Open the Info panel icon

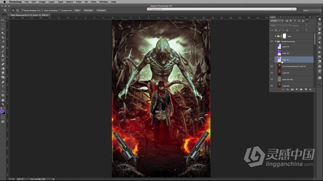[x=320, y=78]
